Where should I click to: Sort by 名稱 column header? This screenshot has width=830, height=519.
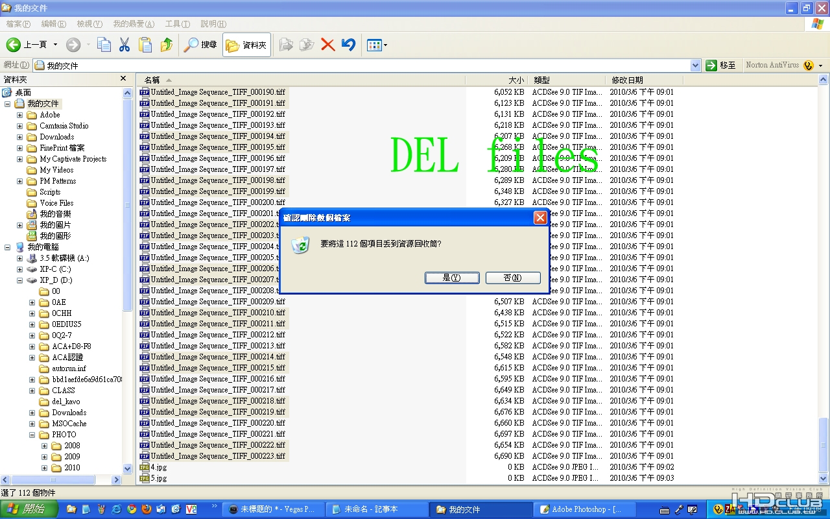click(x=301, y=80)
